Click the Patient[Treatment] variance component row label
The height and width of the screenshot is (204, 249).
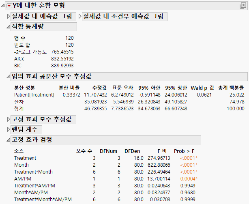34,95
